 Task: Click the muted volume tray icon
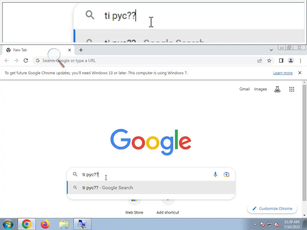277,224
